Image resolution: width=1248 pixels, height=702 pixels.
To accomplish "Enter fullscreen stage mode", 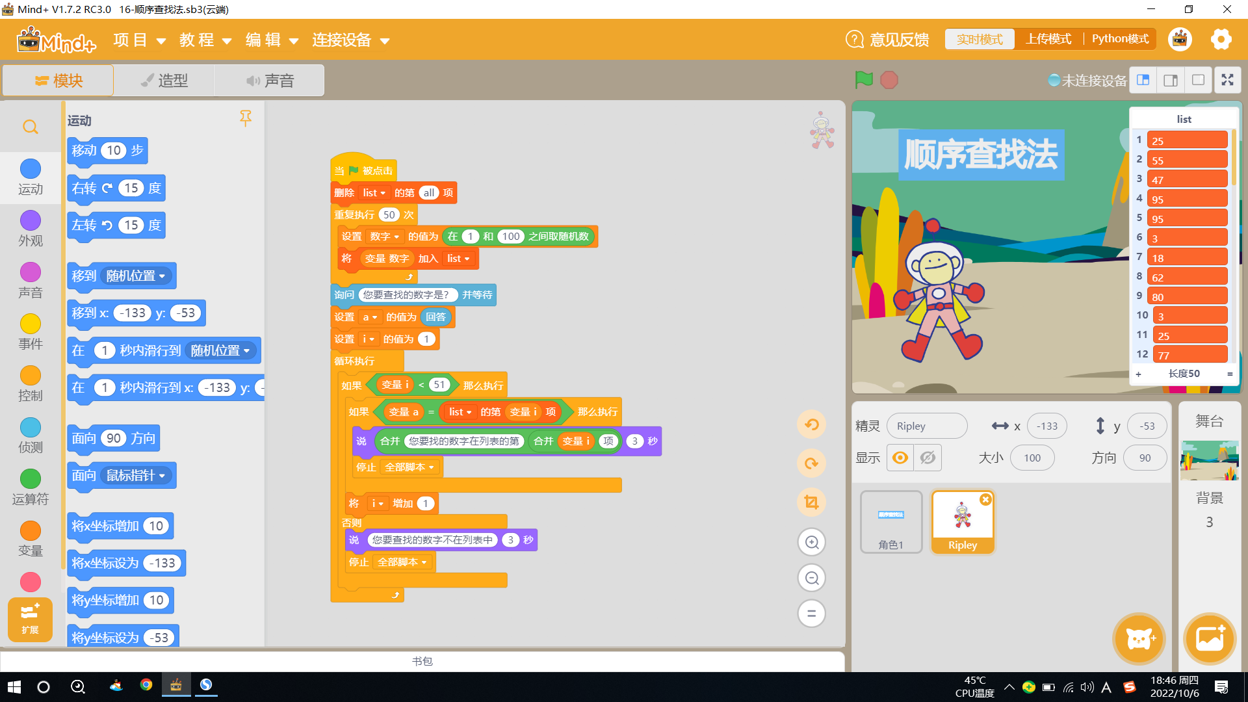I will tap(1227, 80).
